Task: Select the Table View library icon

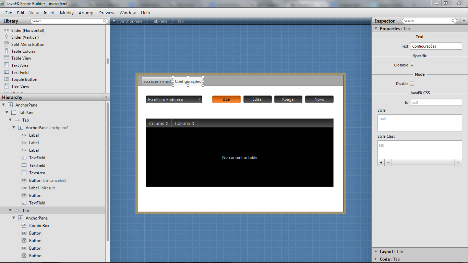Action: [7, 58]
